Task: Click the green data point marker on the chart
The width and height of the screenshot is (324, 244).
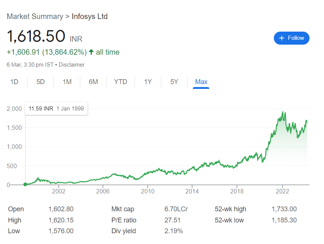Action: tap(25, 184)
